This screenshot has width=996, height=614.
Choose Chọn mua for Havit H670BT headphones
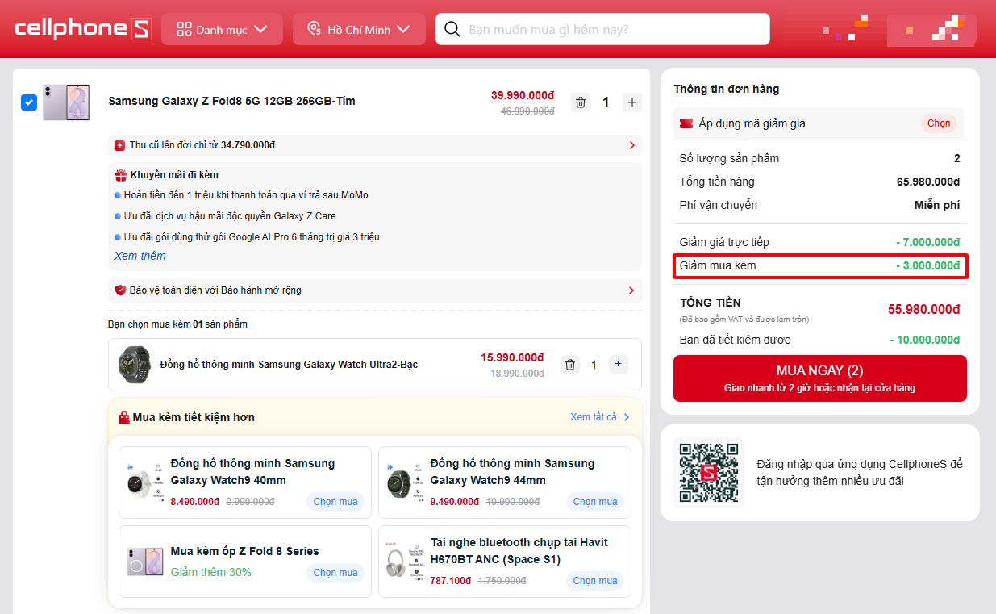[595, 581]
